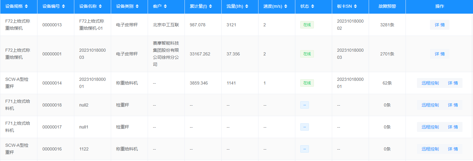Sort by 板卡SN column icon
The width and height of the screenshot is (473, 161).
click(x=355, y=7)
